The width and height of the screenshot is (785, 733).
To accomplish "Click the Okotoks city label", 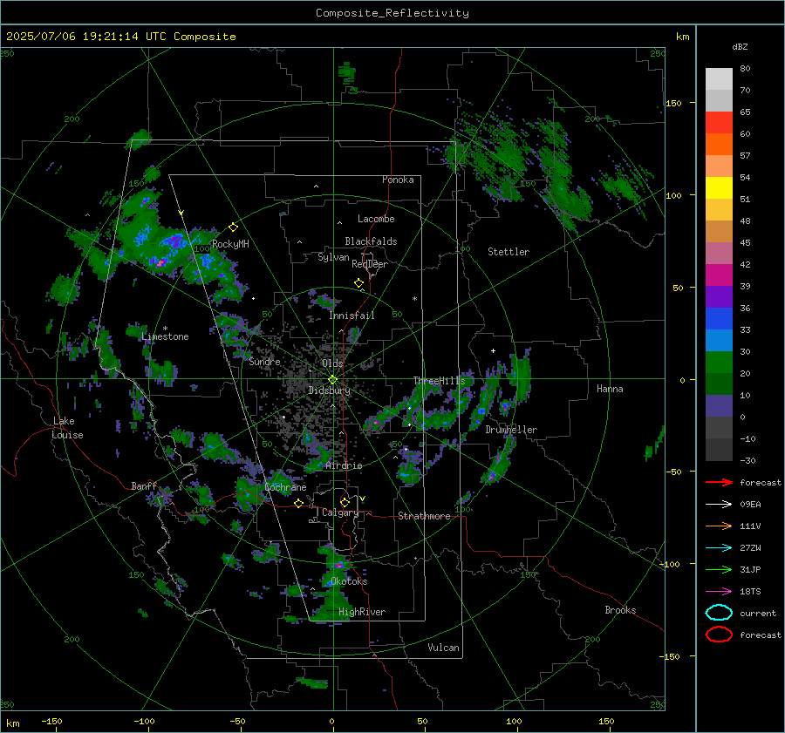I will pyautogui.click(x=349, y=581).
